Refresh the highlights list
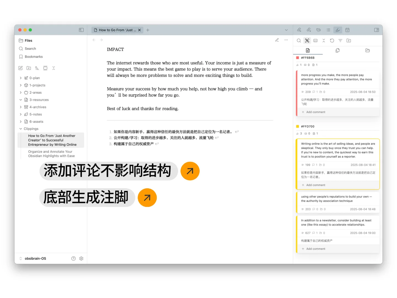Screen dimensions: 397x298 coord(332,41)
